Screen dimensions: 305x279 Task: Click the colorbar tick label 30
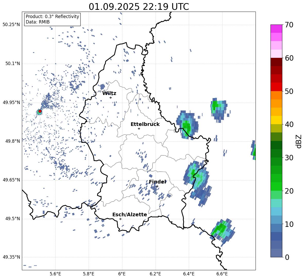click(289, 158)
